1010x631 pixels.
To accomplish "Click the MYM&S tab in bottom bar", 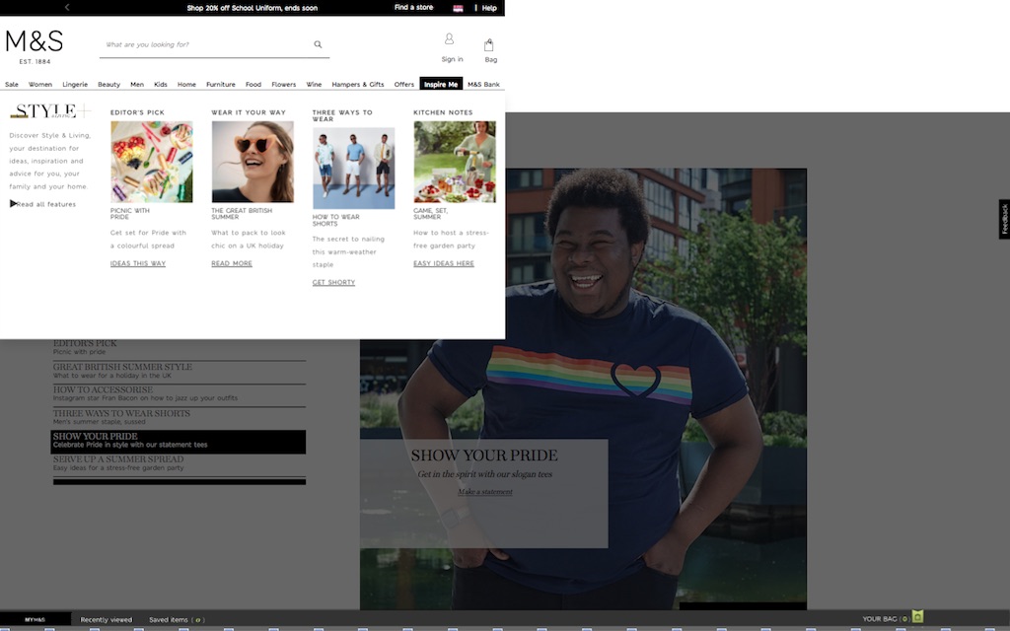I will tap(36, 619).
